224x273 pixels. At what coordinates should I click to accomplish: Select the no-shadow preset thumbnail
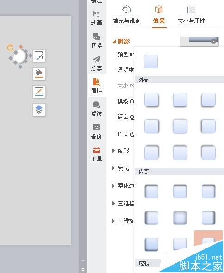(151, 62)
